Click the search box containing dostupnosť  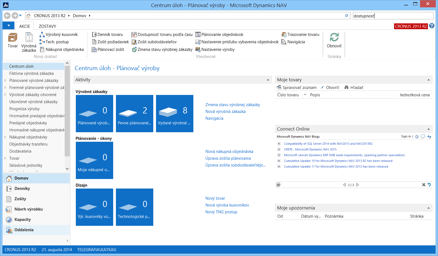coord(393,16)
